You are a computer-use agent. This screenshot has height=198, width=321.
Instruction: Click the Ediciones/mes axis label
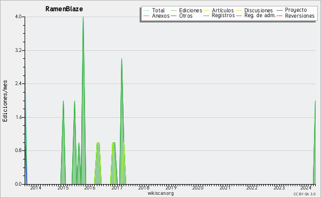[x=5, y=101]
